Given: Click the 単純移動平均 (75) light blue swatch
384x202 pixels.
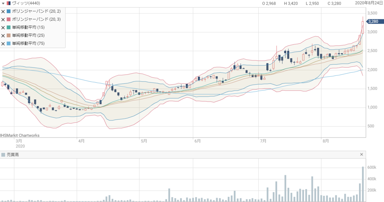Looking at the screenshot, I should [x=9, y=43].
